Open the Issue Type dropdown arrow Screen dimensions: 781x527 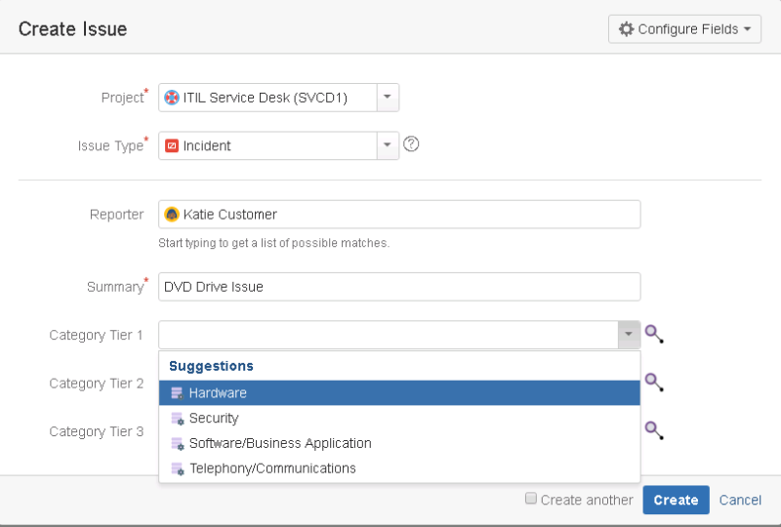(388, 145)
